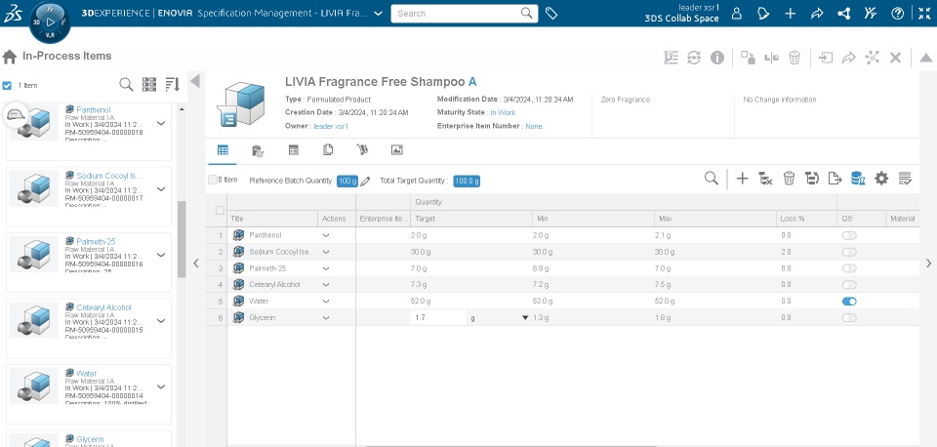Open Water link in left list

pos(87,374)
